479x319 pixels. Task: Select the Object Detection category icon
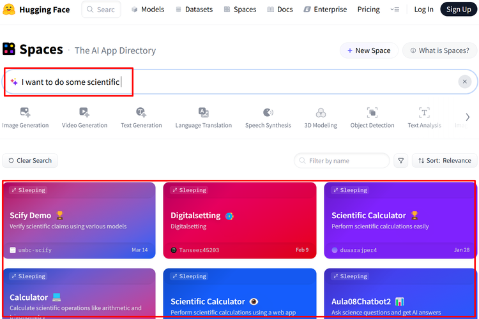coord(372,113)
